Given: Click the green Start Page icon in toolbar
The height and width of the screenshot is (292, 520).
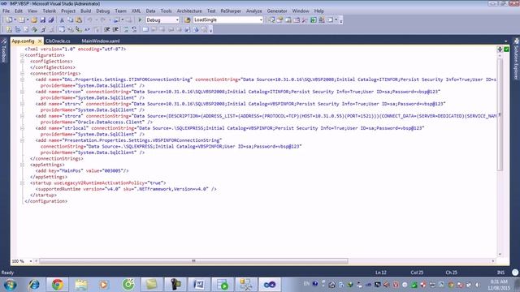Looking at the screenshot, I should point(314,19).
